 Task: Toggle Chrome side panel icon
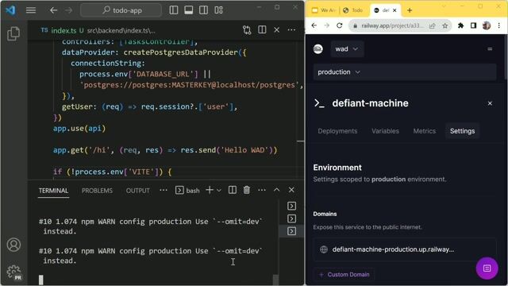point(473,25)
